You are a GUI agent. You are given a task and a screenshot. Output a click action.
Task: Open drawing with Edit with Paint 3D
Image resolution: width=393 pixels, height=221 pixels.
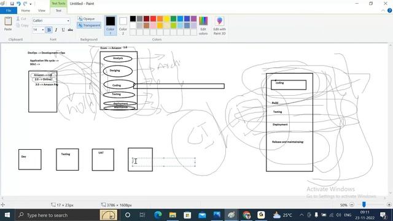pos(220,26)
